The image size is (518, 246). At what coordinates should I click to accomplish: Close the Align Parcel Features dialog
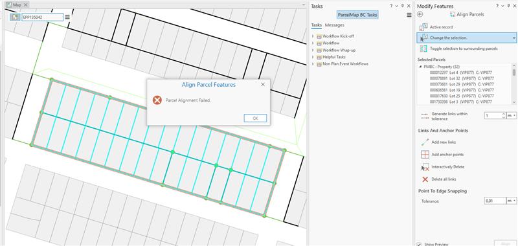(263, 85)
